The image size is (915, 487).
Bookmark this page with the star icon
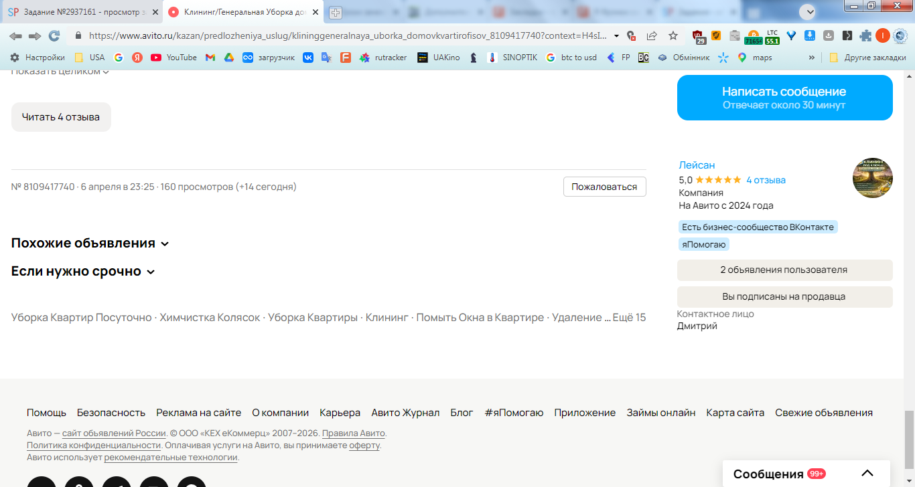(x=673, y=36)
